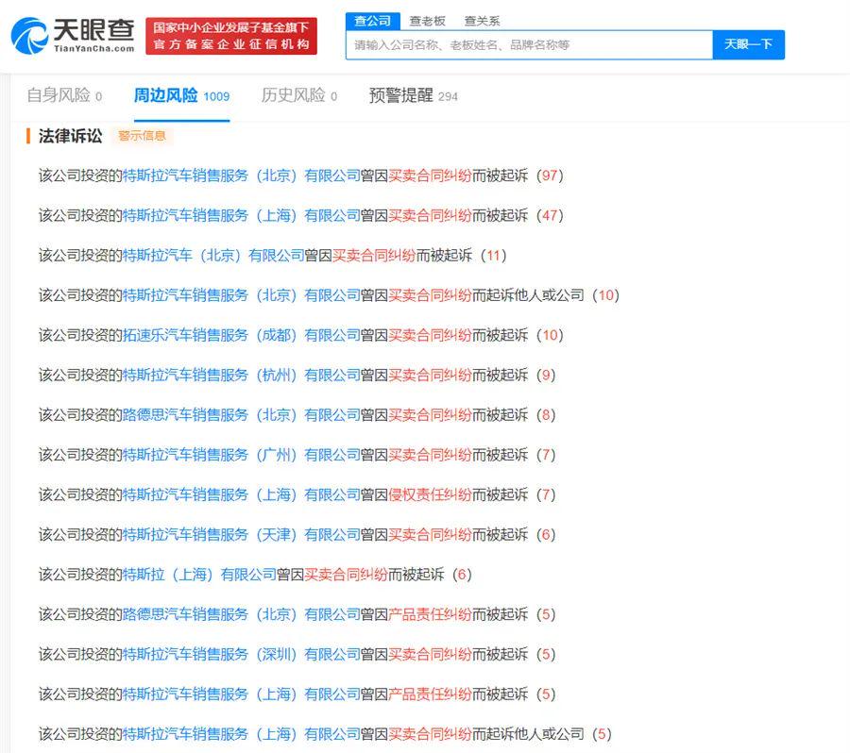This screenshot has height=753, width=850.
Task: Click the (6) count in the 天津 row
Action: point(546,535)
